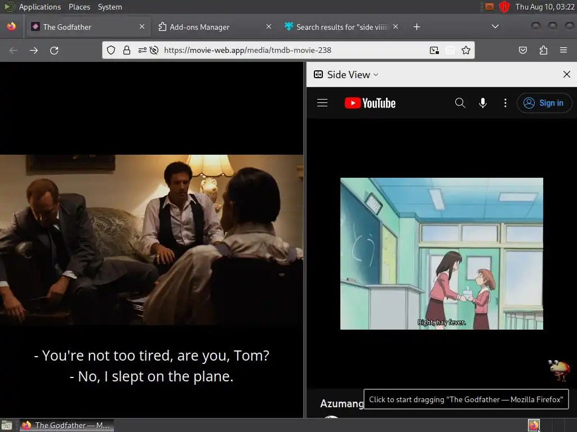
Task: Click the Side View icon in address bar
Action: 450,50
